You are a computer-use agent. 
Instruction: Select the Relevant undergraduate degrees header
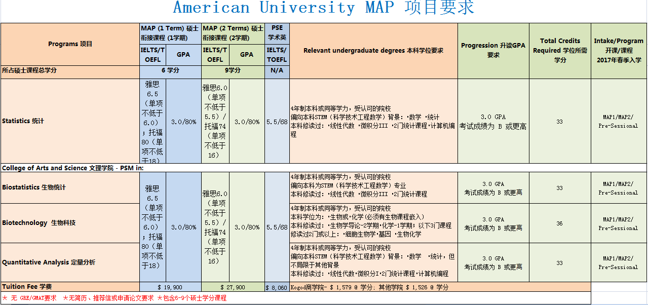point(373,51)
